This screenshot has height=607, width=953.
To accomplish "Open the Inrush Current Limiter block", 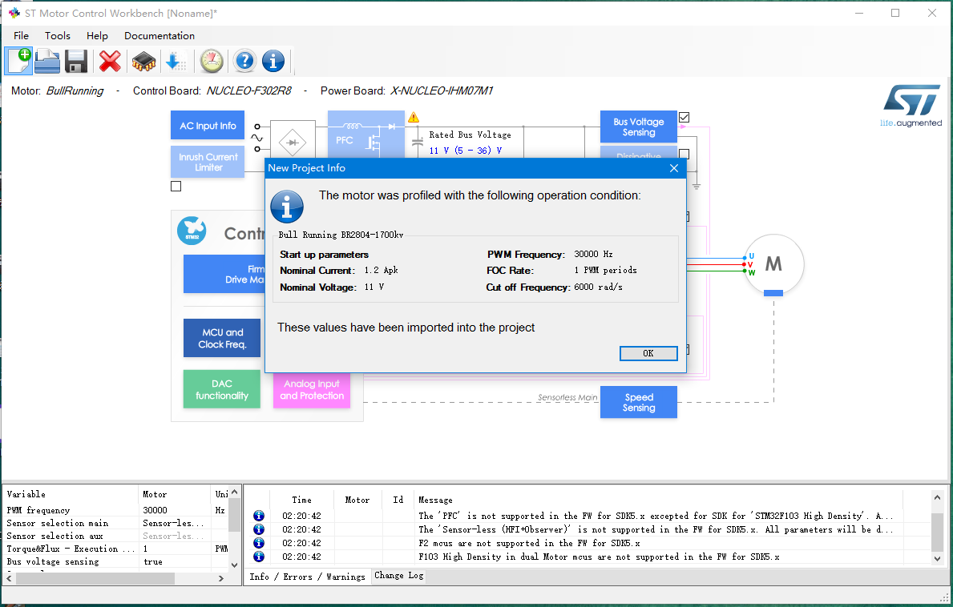I will (x=208, y=162).
